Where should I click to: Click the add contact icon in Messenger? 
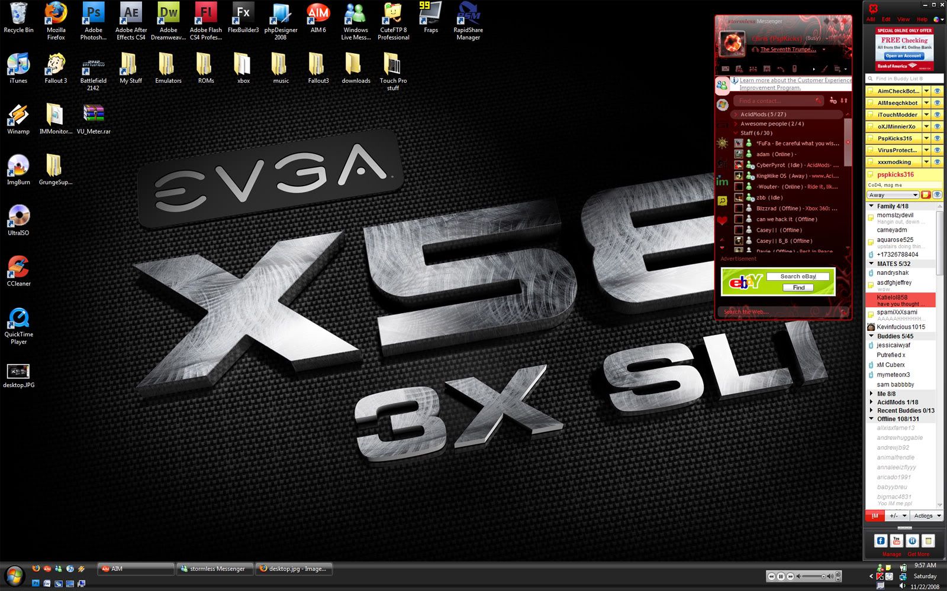(x=833, y=100)
